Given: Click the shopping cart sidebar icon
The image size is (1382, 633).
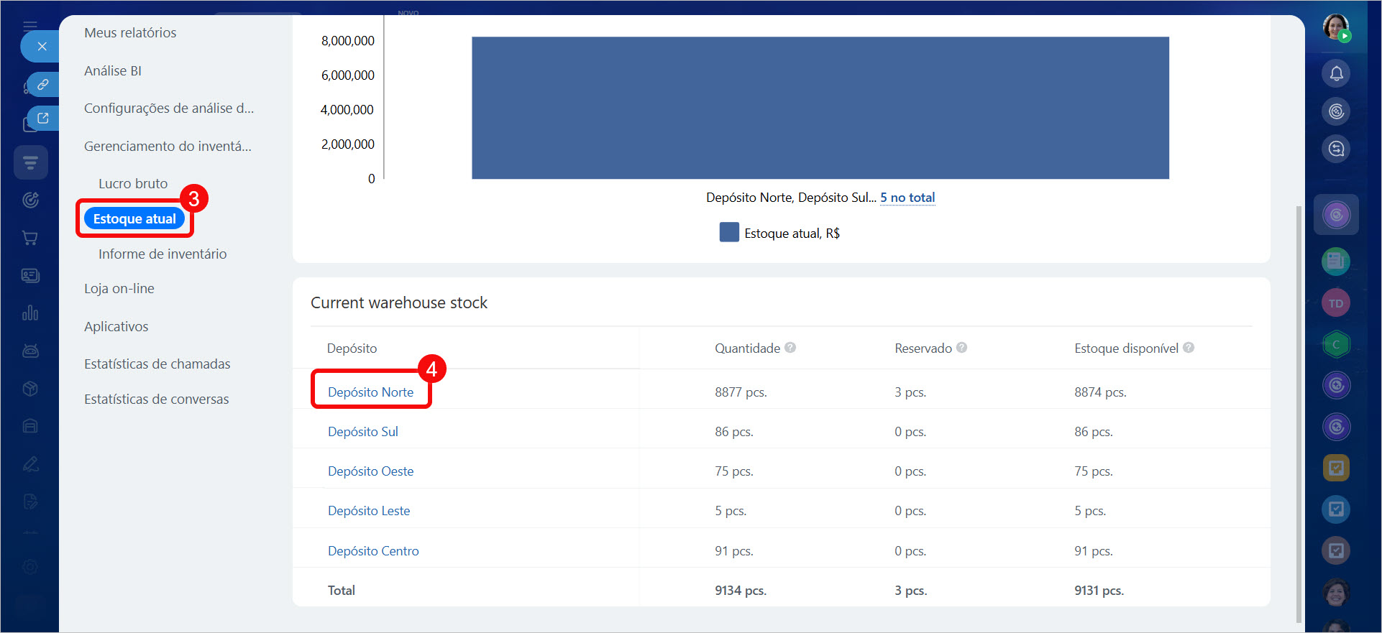Looking at the screenshot, I should click(30, 238).
